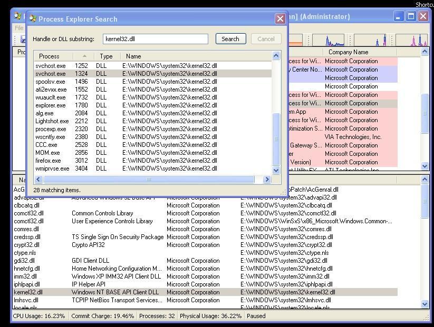The image size is (434, 327).
Task: Click the orange graph in the main toolbar
Action: [x=296, y=40]
